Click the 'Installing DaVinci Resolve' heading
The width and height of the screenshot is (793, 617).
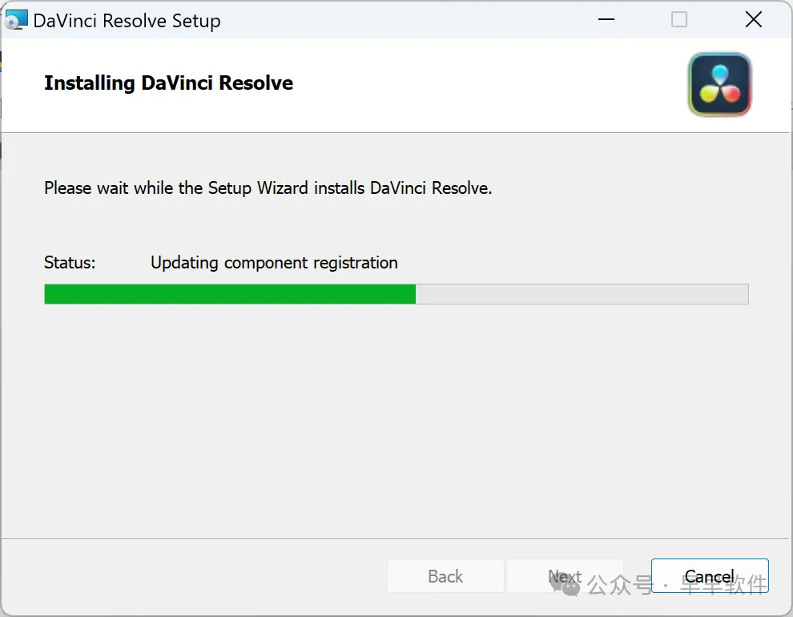(168, 83)
